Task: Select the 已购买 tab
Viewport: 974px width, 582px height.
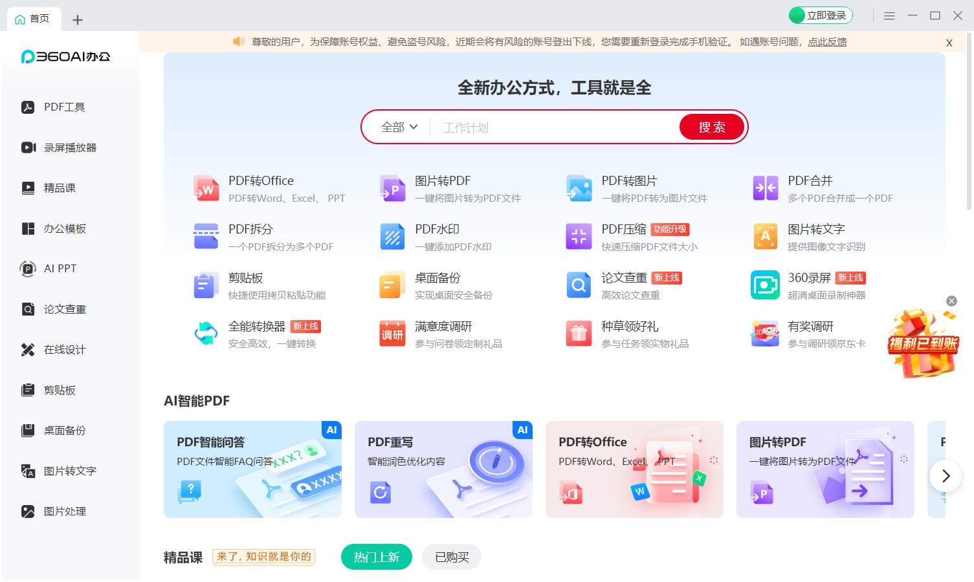Action: [x=452, y=557]
